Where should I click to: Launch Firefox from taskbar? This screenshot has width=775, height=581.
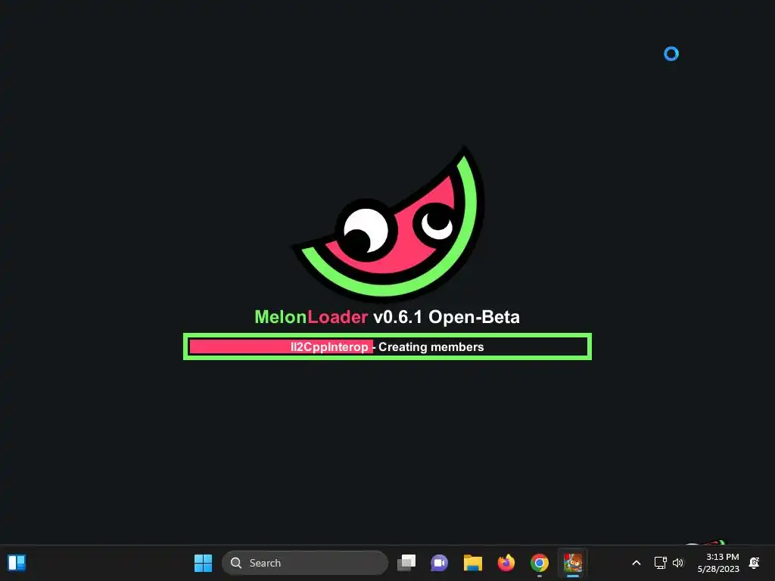[x=506, y=563]
